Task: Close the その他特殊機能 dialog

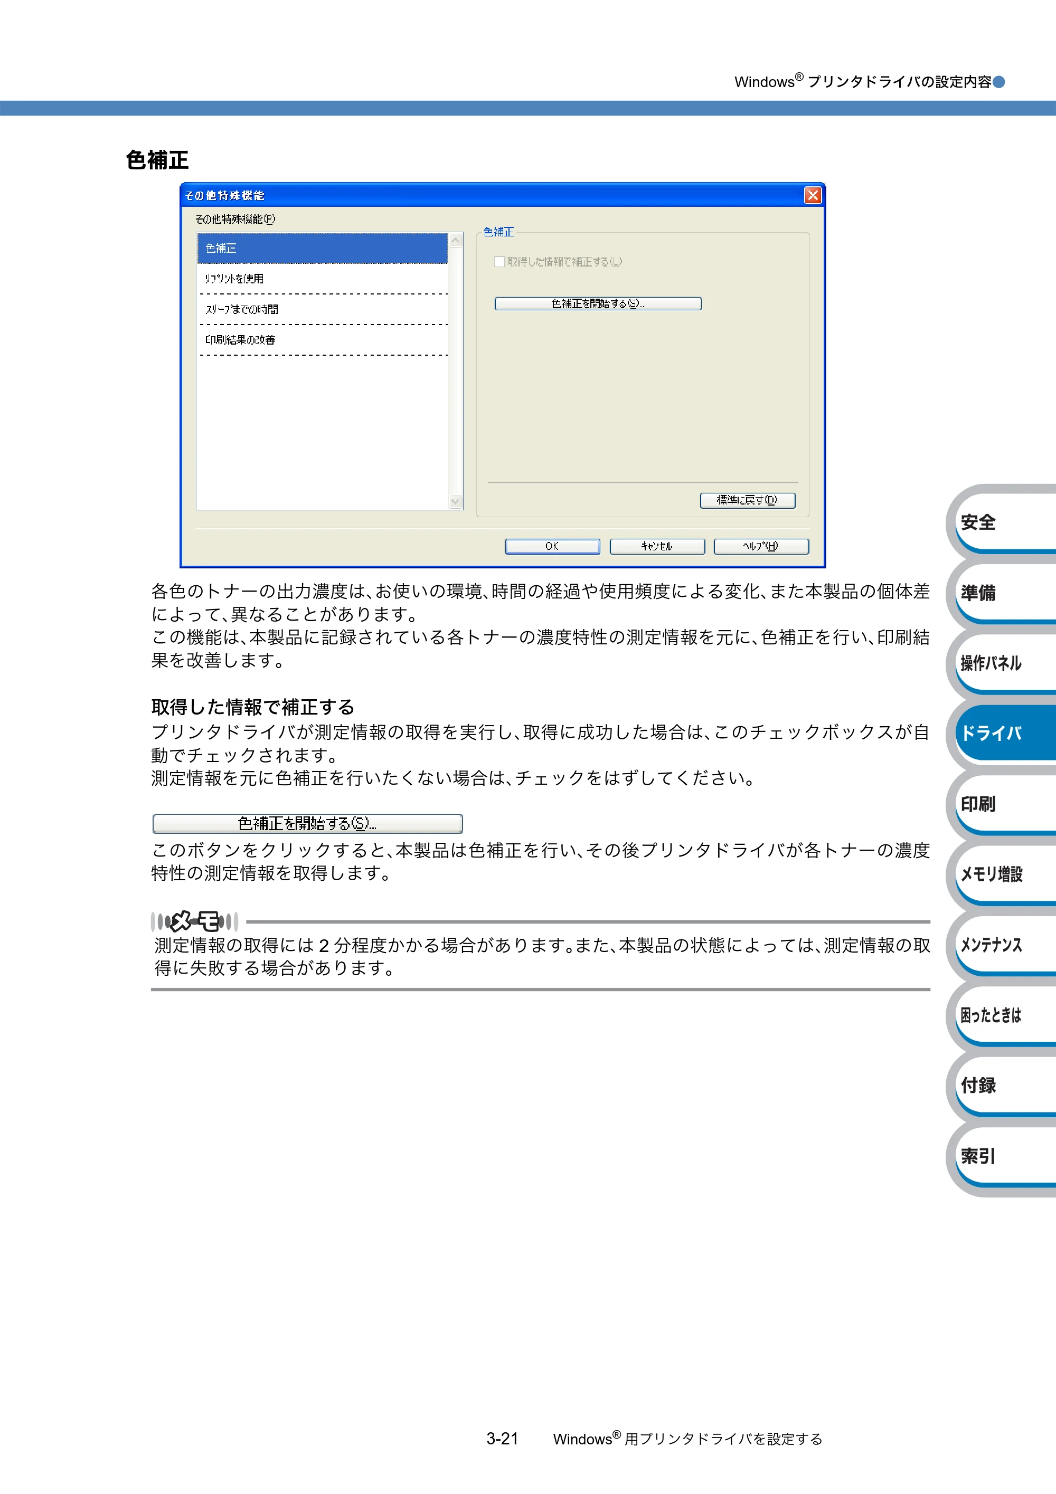Action: point(813,195)
